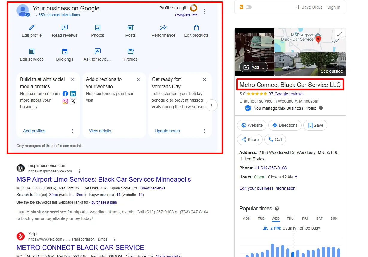Expand the map view
The height and width of the screenshot is (257, 368).
click(340, 34)
